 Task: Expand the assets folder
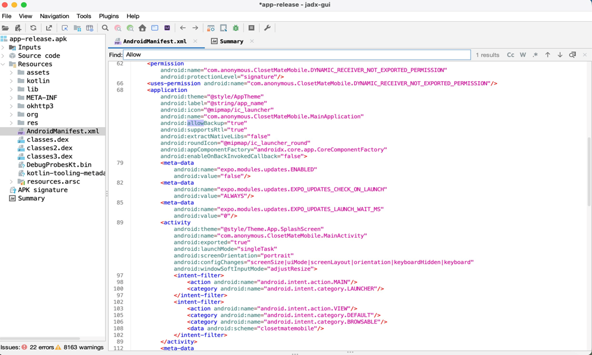pos(11,73)
